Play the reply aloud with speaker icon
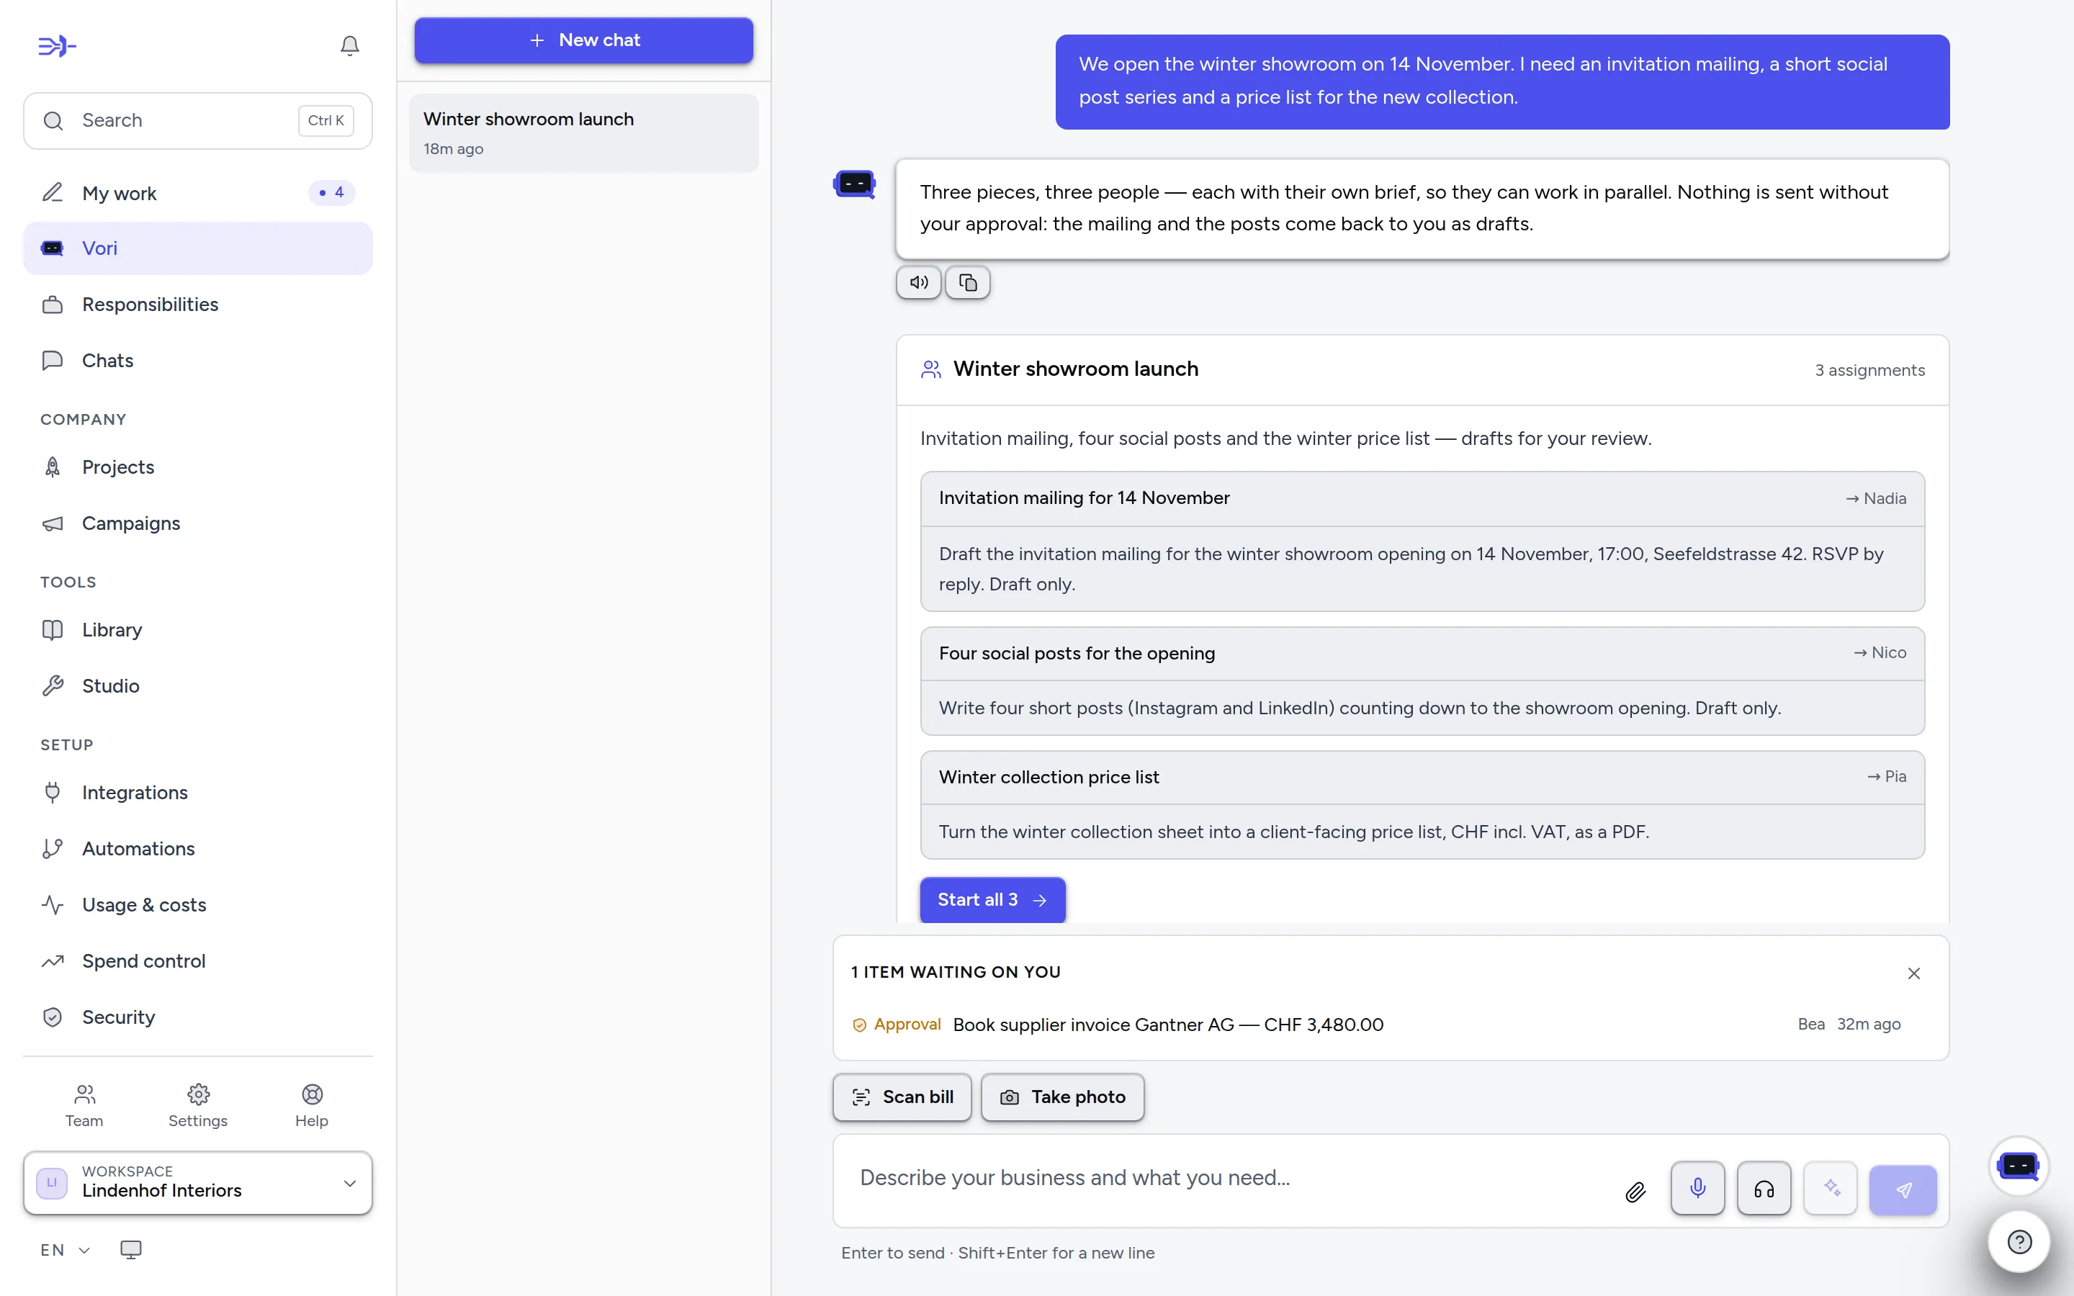 click(919, 282)
